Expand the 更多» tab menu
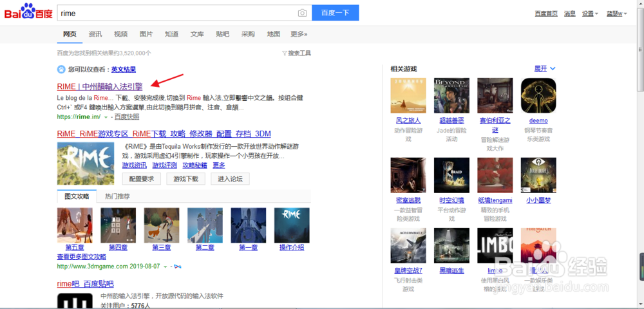 [299, 34]
